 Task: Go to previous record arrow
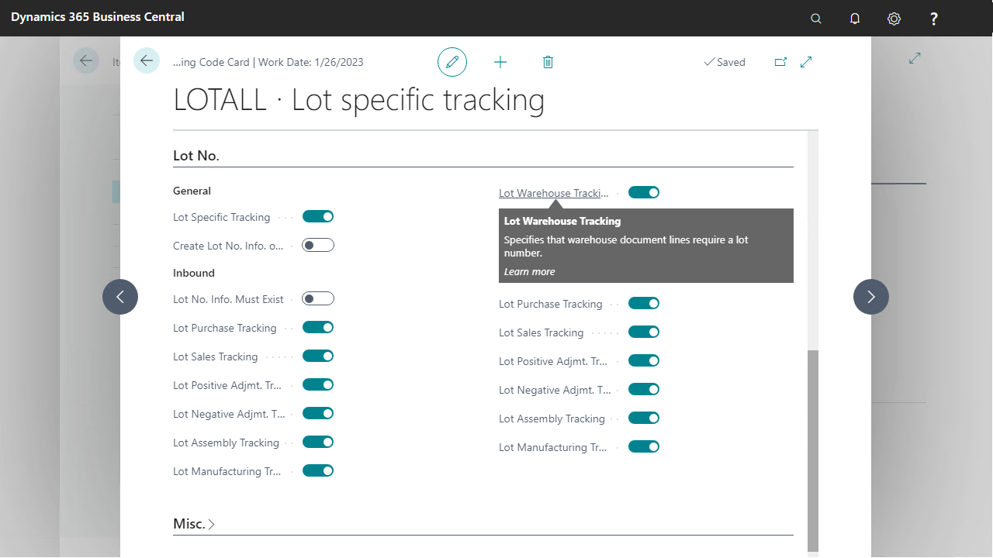pyautogui.click(x=120, y=297)
